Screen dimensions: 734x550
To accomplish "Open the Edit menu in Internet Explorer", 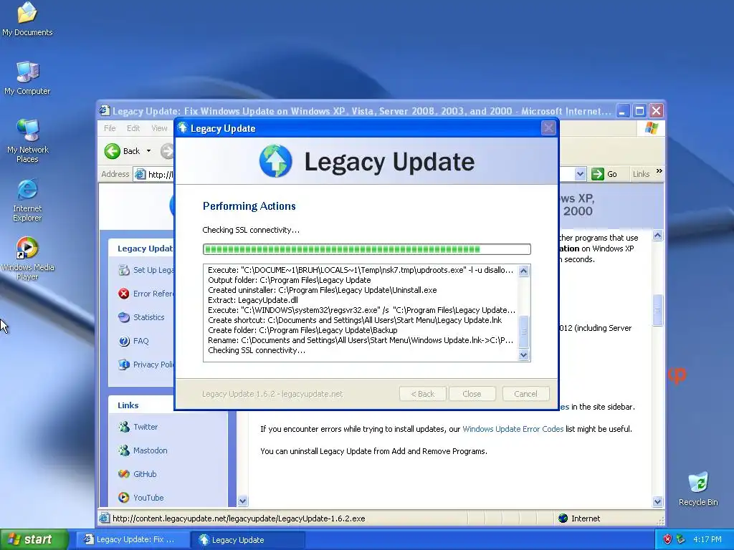I will tap(133, 128).
